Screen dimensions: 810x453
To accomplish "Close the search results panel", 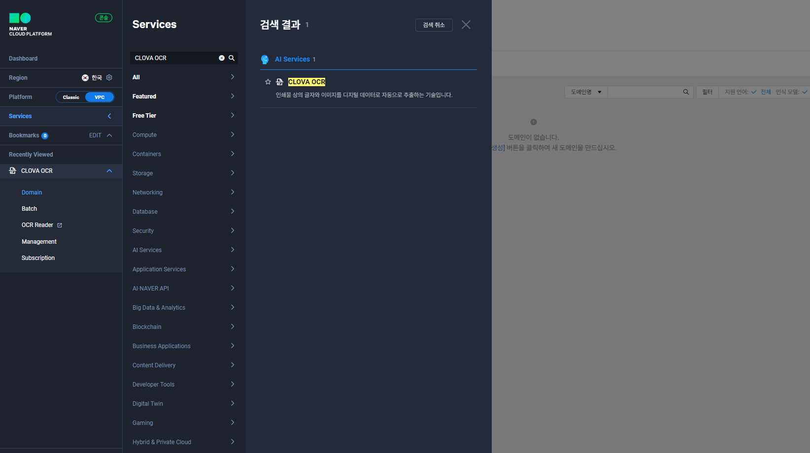I will [466, 25].
